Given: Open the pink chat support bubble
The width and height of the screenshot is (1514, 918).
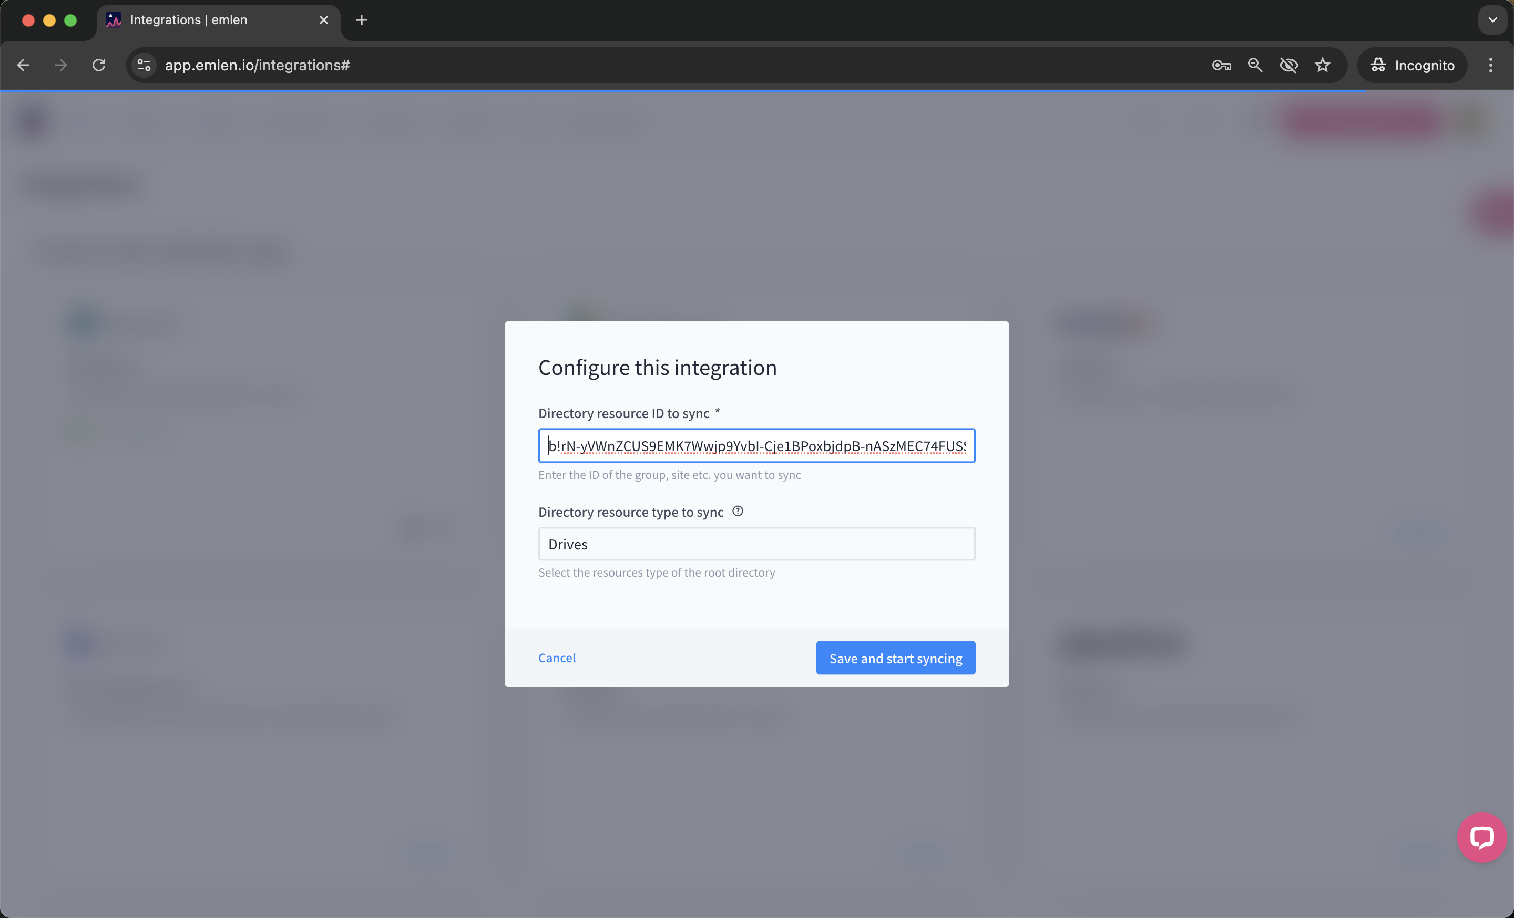Looking at the screenshot, I should click(1481, 837).
